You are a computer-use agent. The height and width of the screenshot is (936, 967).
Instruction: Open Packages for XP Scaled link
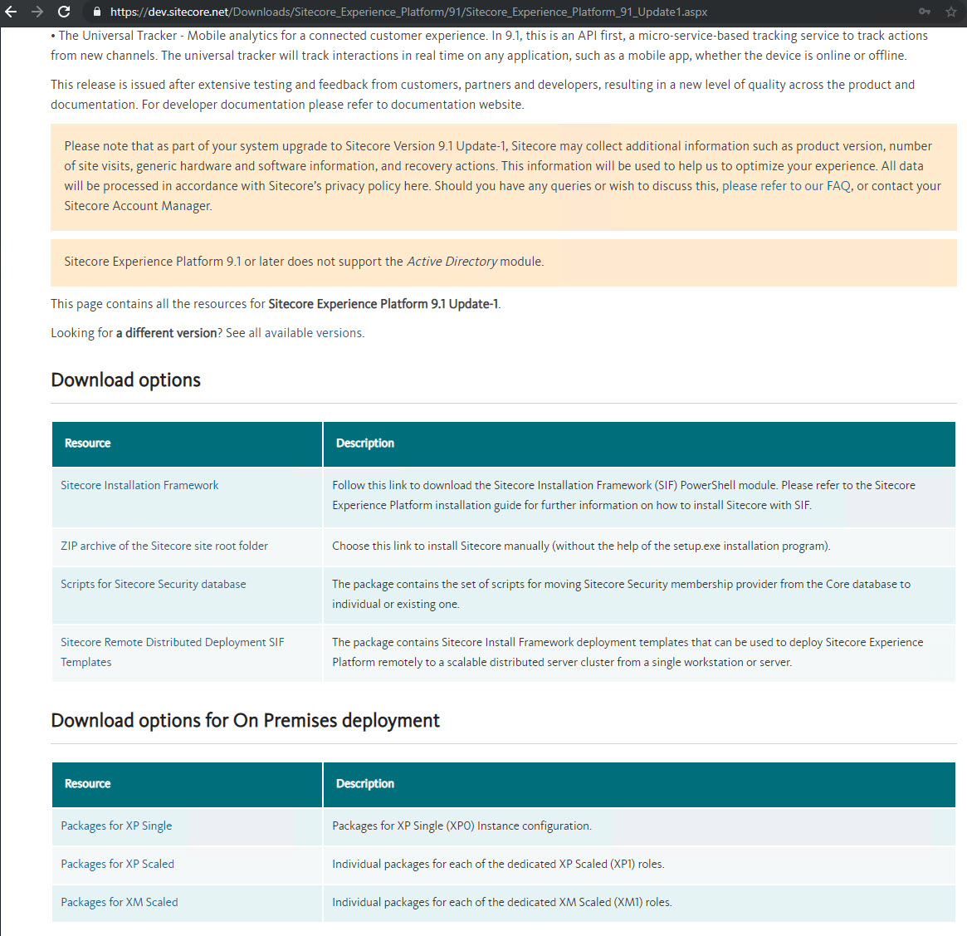pos(117,864)
